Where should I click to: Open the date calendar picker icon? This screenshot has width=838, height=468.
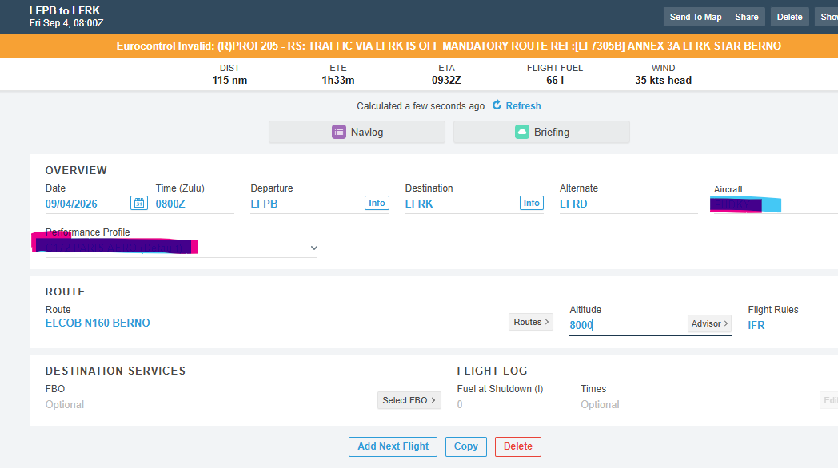coord(139,203)
